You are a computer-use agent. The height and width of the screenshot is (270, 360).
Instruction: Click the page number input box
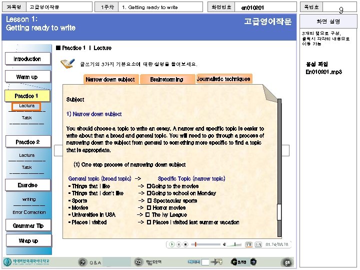[x=205, y=262]
